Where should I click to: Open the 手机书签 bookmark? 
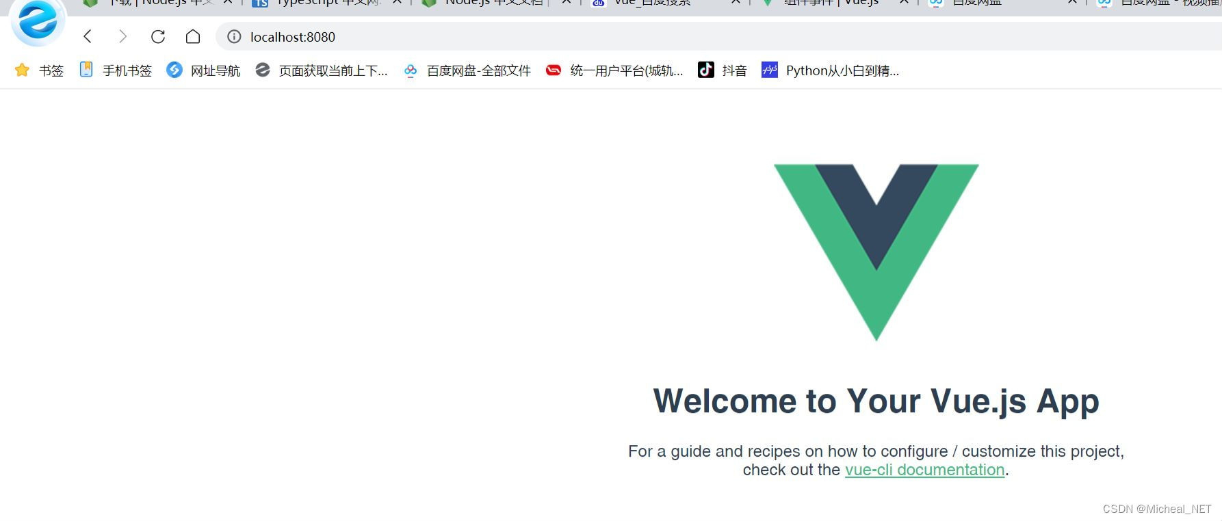[x=116, y=70]
